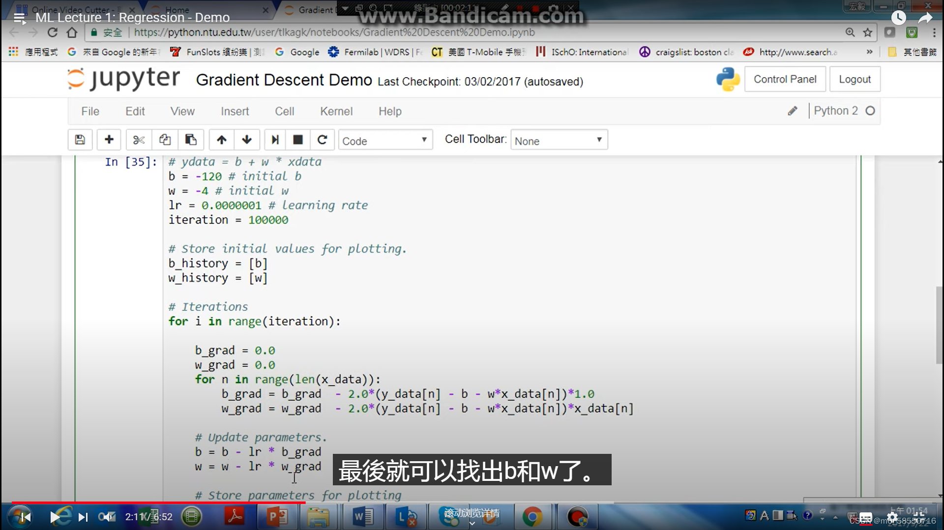944x530 pixels.
Task: Open Adobe Acrobat from the taskbar
Action: (x=234, y=517)
